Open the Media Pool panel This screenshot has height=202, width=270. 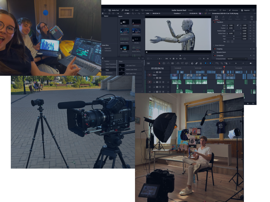114,10
